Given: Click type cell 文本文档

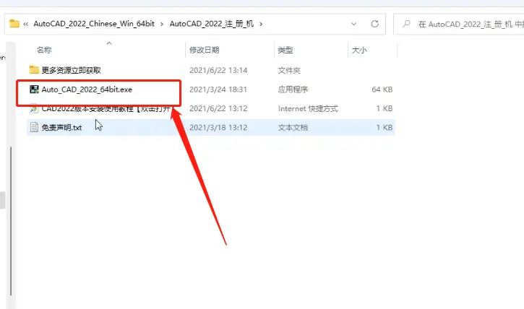Looking at the screenshot, I should [293, 128].
